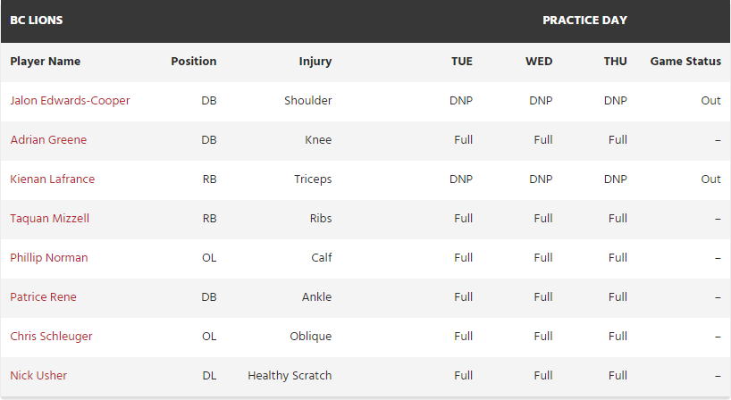Click the WED practice day header
Viewport: 731px width, 400px height.
[x=539, y=62]
